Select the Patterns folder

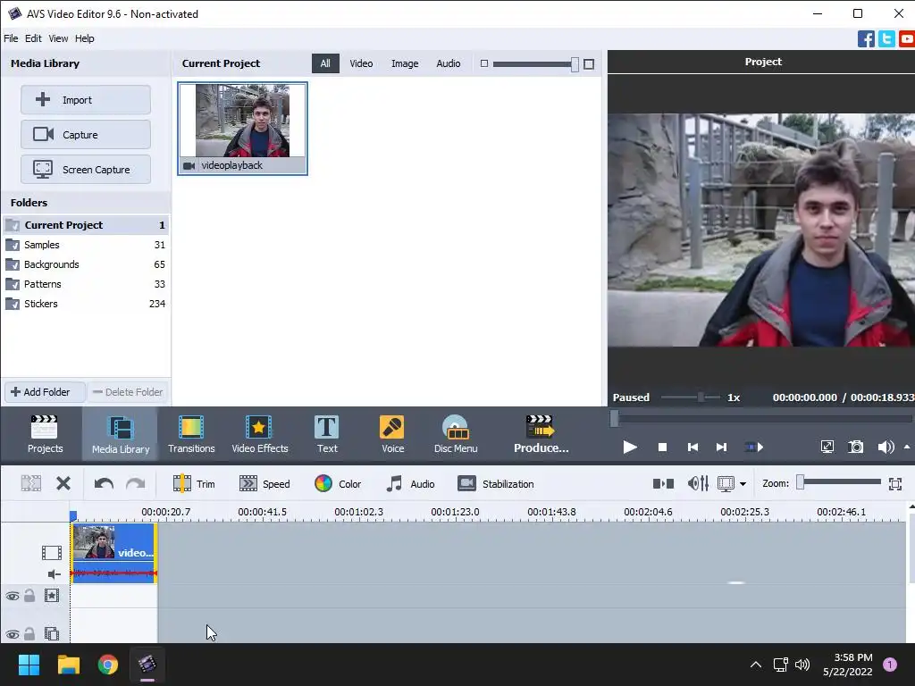86,284
